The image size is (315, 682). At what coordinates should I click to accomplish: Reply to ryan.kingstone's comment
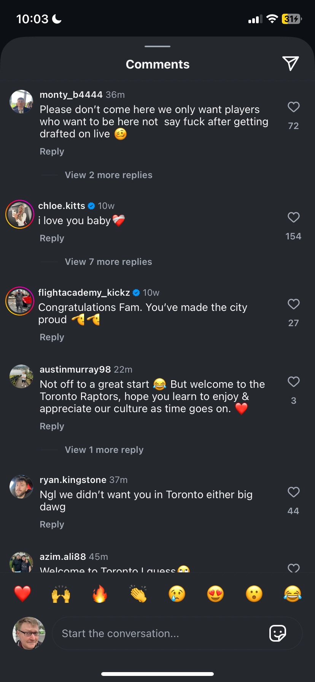[x=52, y=524]
